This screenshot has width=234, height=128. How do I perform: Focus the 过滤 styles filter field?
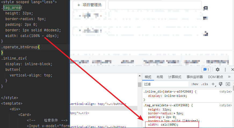[x=166, y=84]
